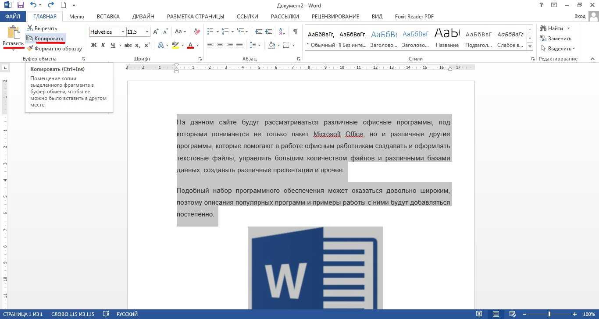Expand the bullet list style arrow
This screenshot has width=599, height=319.
pos(217,32)
